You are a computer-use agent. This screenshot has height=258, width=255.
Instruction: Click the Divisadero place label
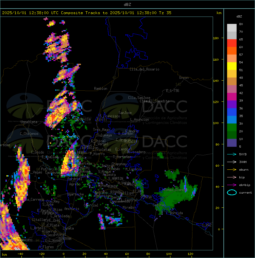(136, 152)
